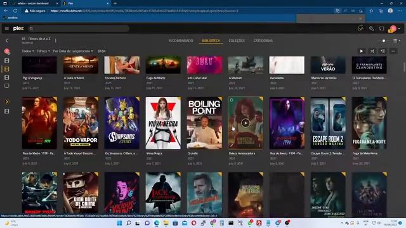Click the Plex logo

(18, 28)
